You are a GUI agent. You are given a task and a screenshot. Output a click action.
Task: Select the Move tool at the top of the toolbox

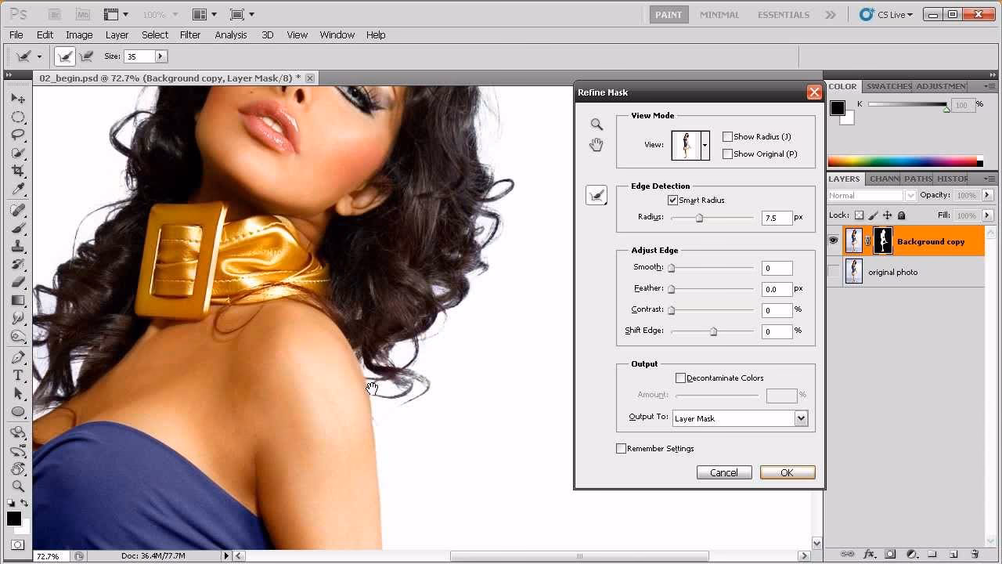click(x=17, y=99)
